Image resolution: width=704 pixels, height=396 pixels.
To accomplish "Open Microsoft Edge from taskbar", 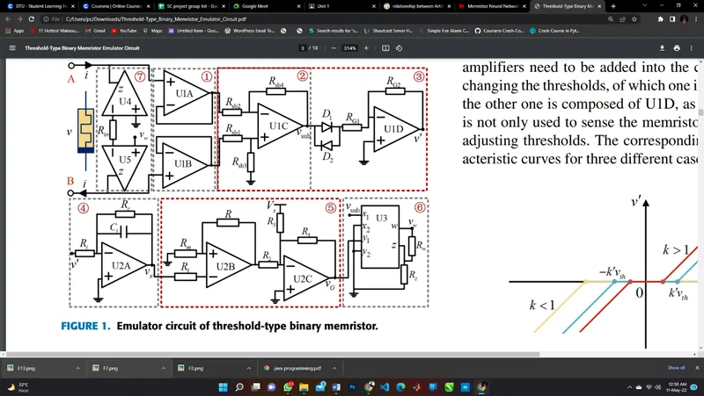I will tap(401, 387).
